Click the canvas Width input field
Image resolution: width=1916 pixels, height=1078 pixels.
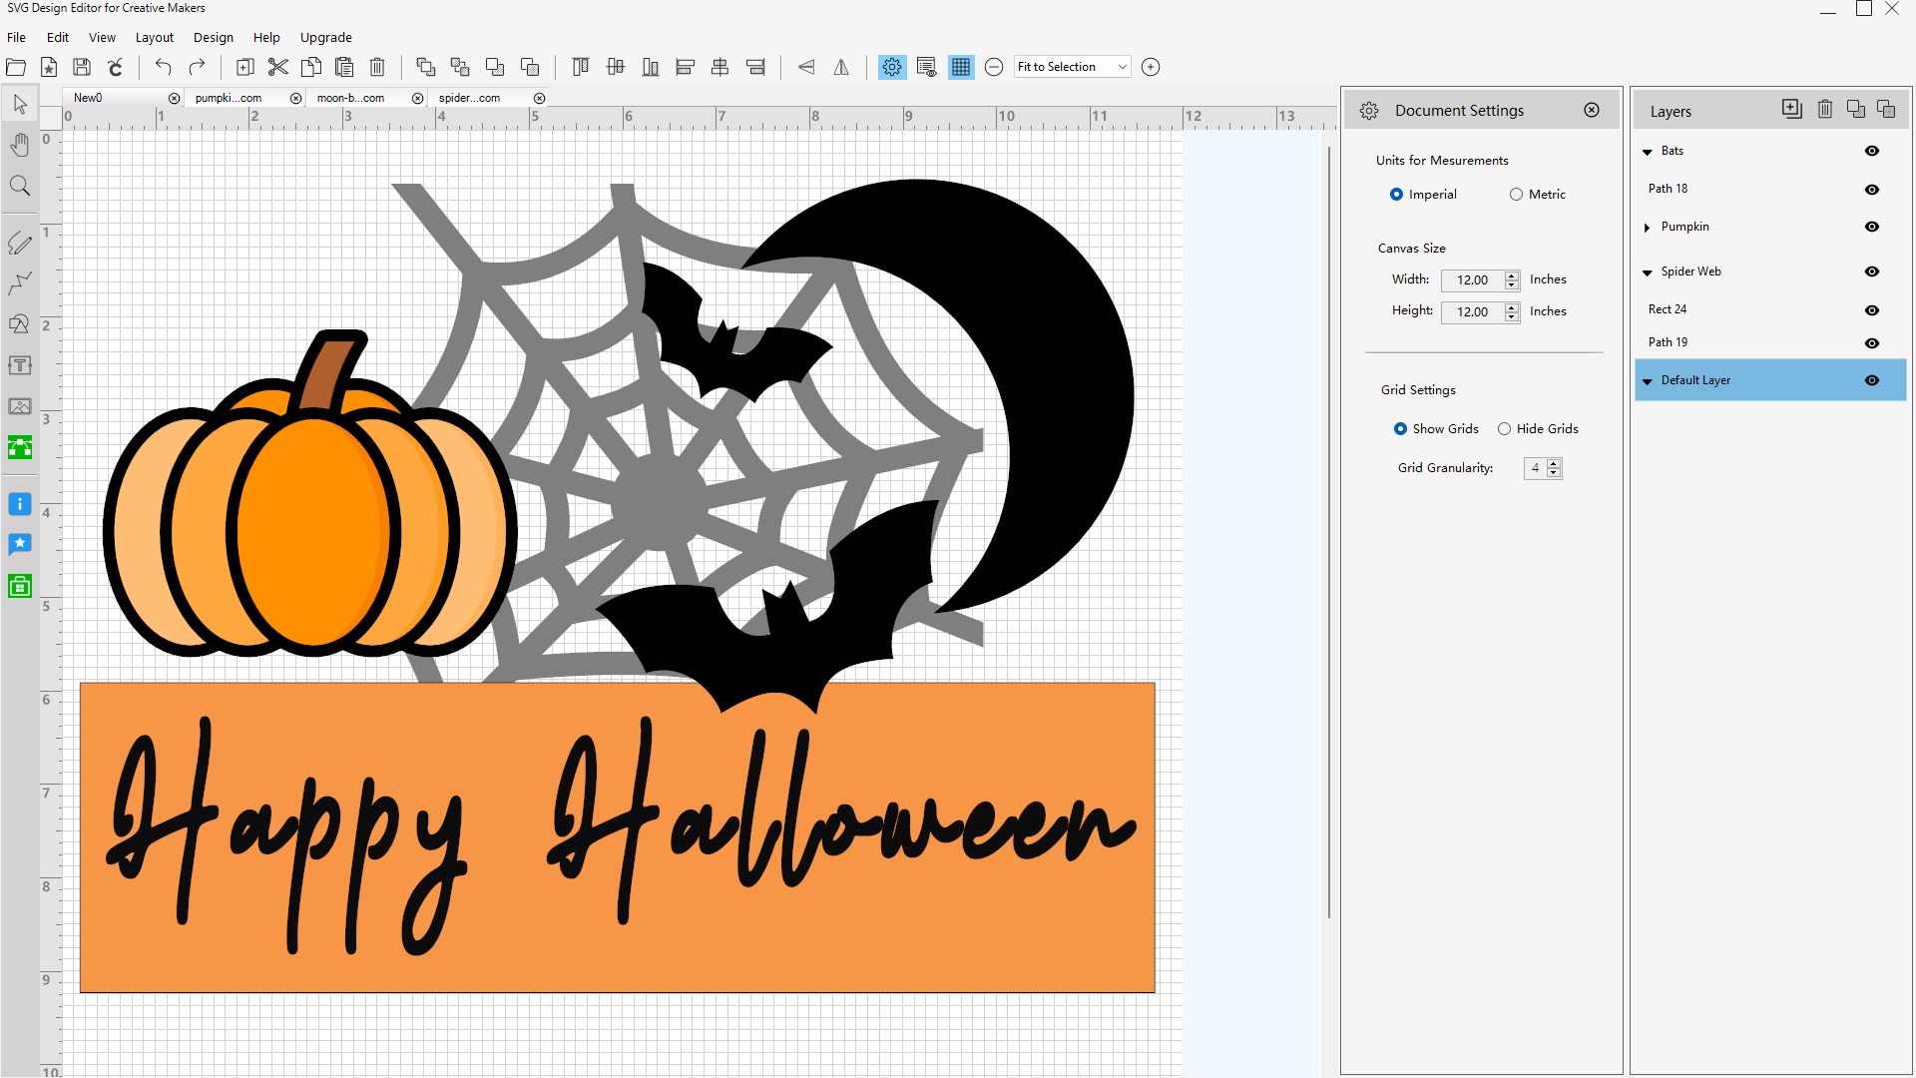tap(1472, 280)
